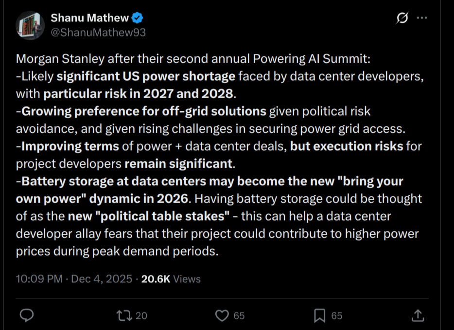
Task: Bookmark the post with the bookmark icon
Action: click(319, 315)
